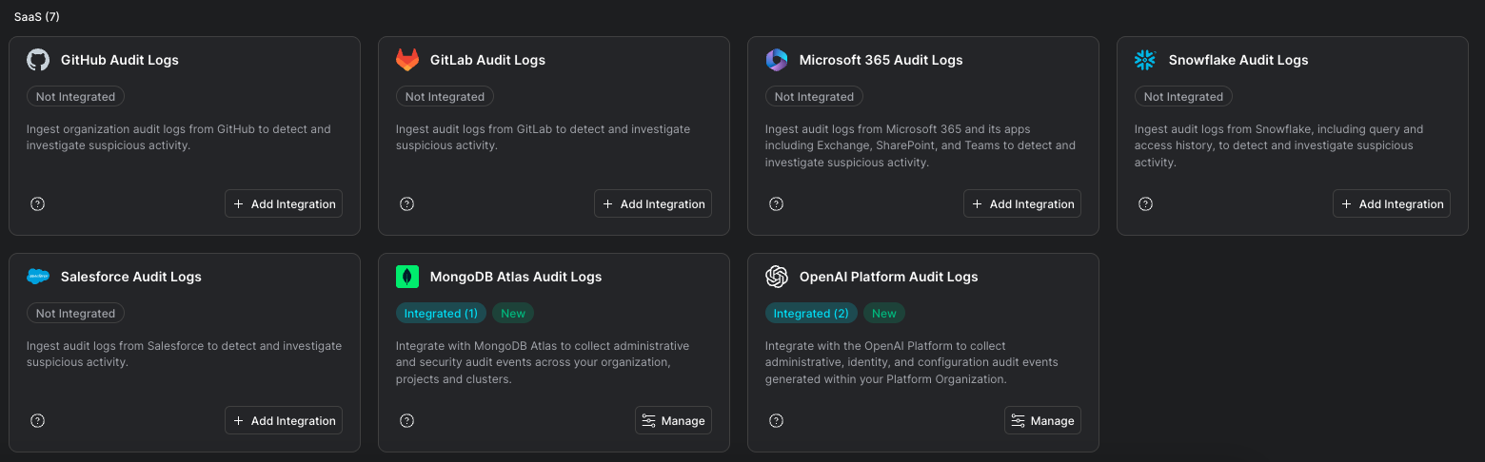Add Integration for Salesforce Audit Logs
Image resolution: width=1485 pixels, height=462 pixels.
pos(284,420)
